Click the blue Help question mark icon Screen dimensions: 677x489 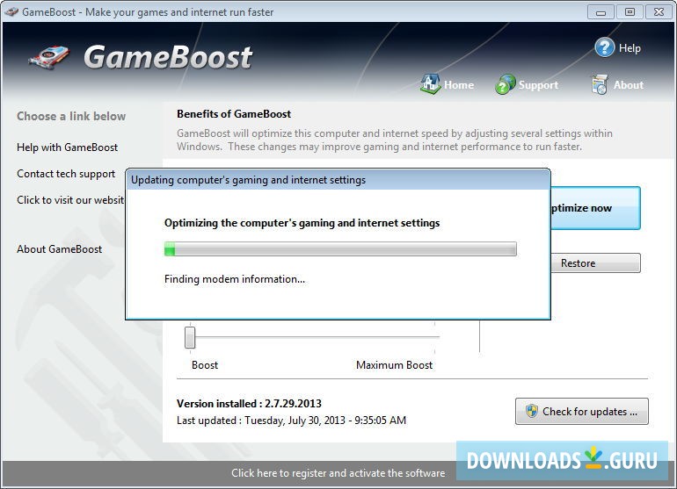[604, 47]
